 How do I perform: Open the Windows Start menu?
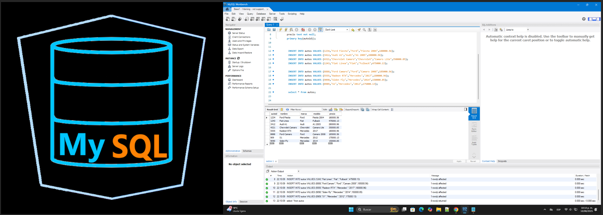coord(351,210)
